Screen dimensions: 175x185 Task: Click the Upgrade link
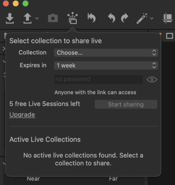pos(22,115)
